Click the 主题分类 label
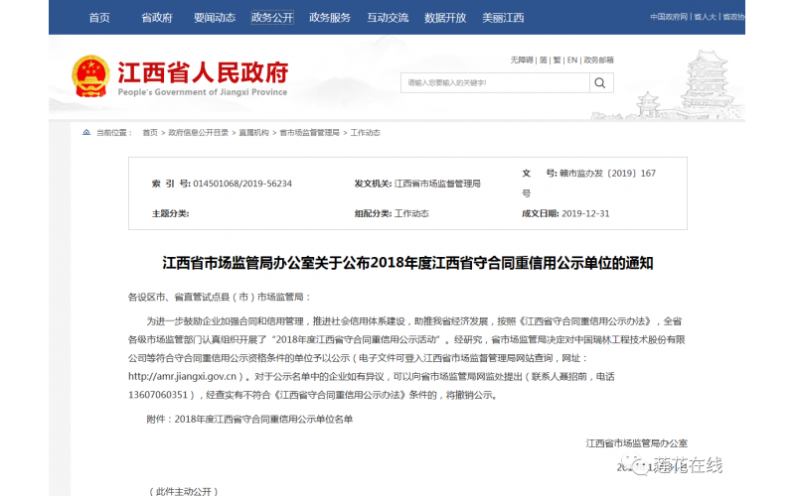 tap(170, 213)
